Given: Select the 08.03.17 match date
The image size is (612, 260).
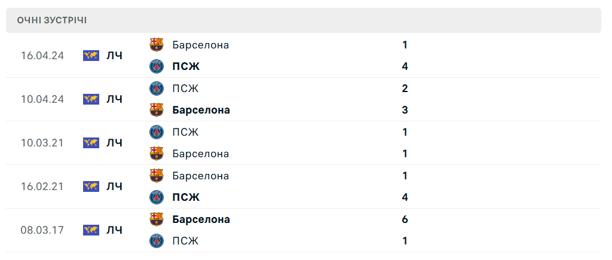Looking at the screenshot, I should 42,230.
